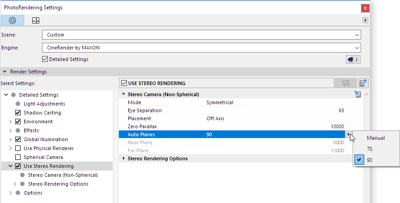Open the gear settings tab
Viewport: 400px width, 203px height.
click(x=13, y=20)
